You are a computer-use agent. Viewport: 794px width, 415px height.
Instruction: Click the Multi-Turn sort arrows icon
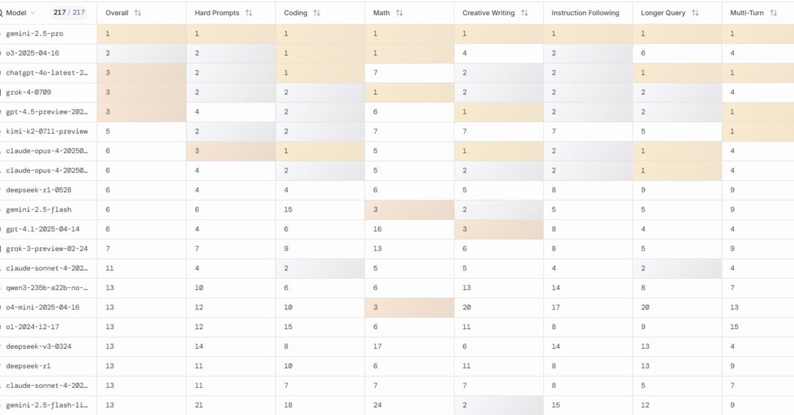tap(773, 13)
